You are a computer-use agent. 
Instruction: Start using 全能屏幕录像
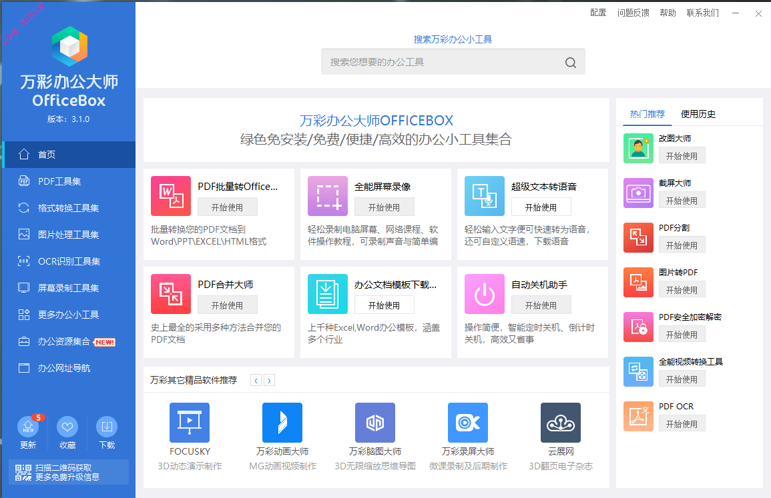[x=384, y=207]
